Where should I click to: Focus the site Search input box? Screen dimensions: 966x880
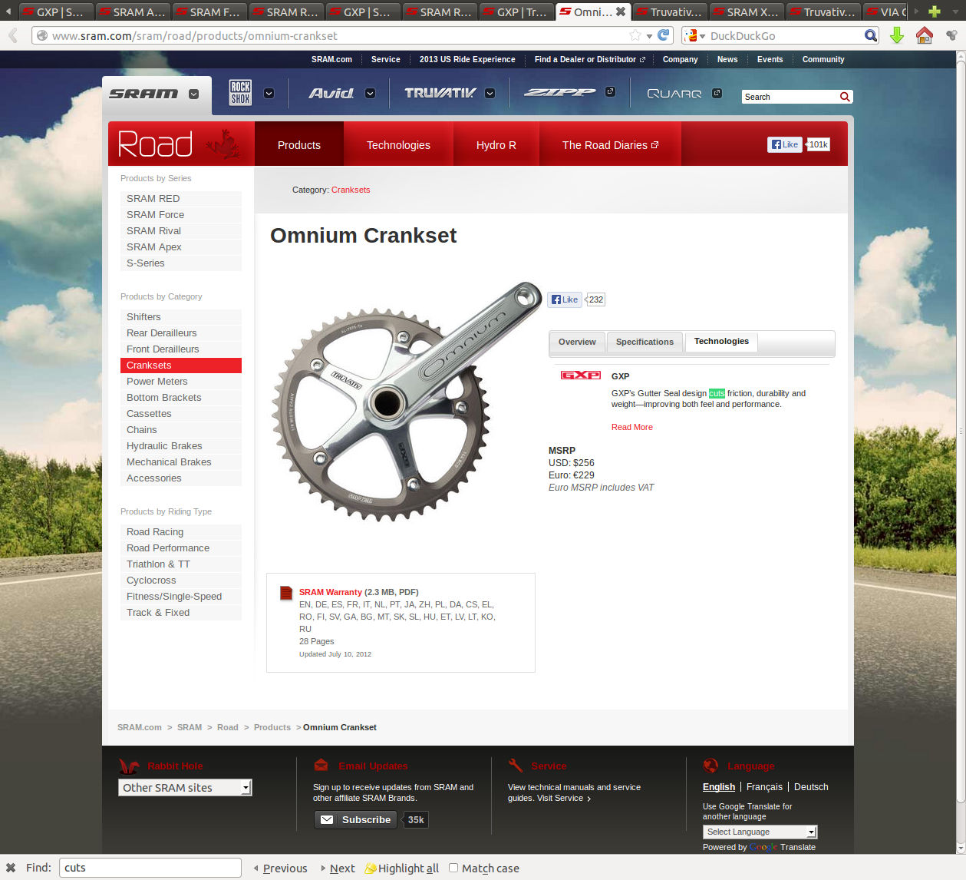(x=790, y=97)
